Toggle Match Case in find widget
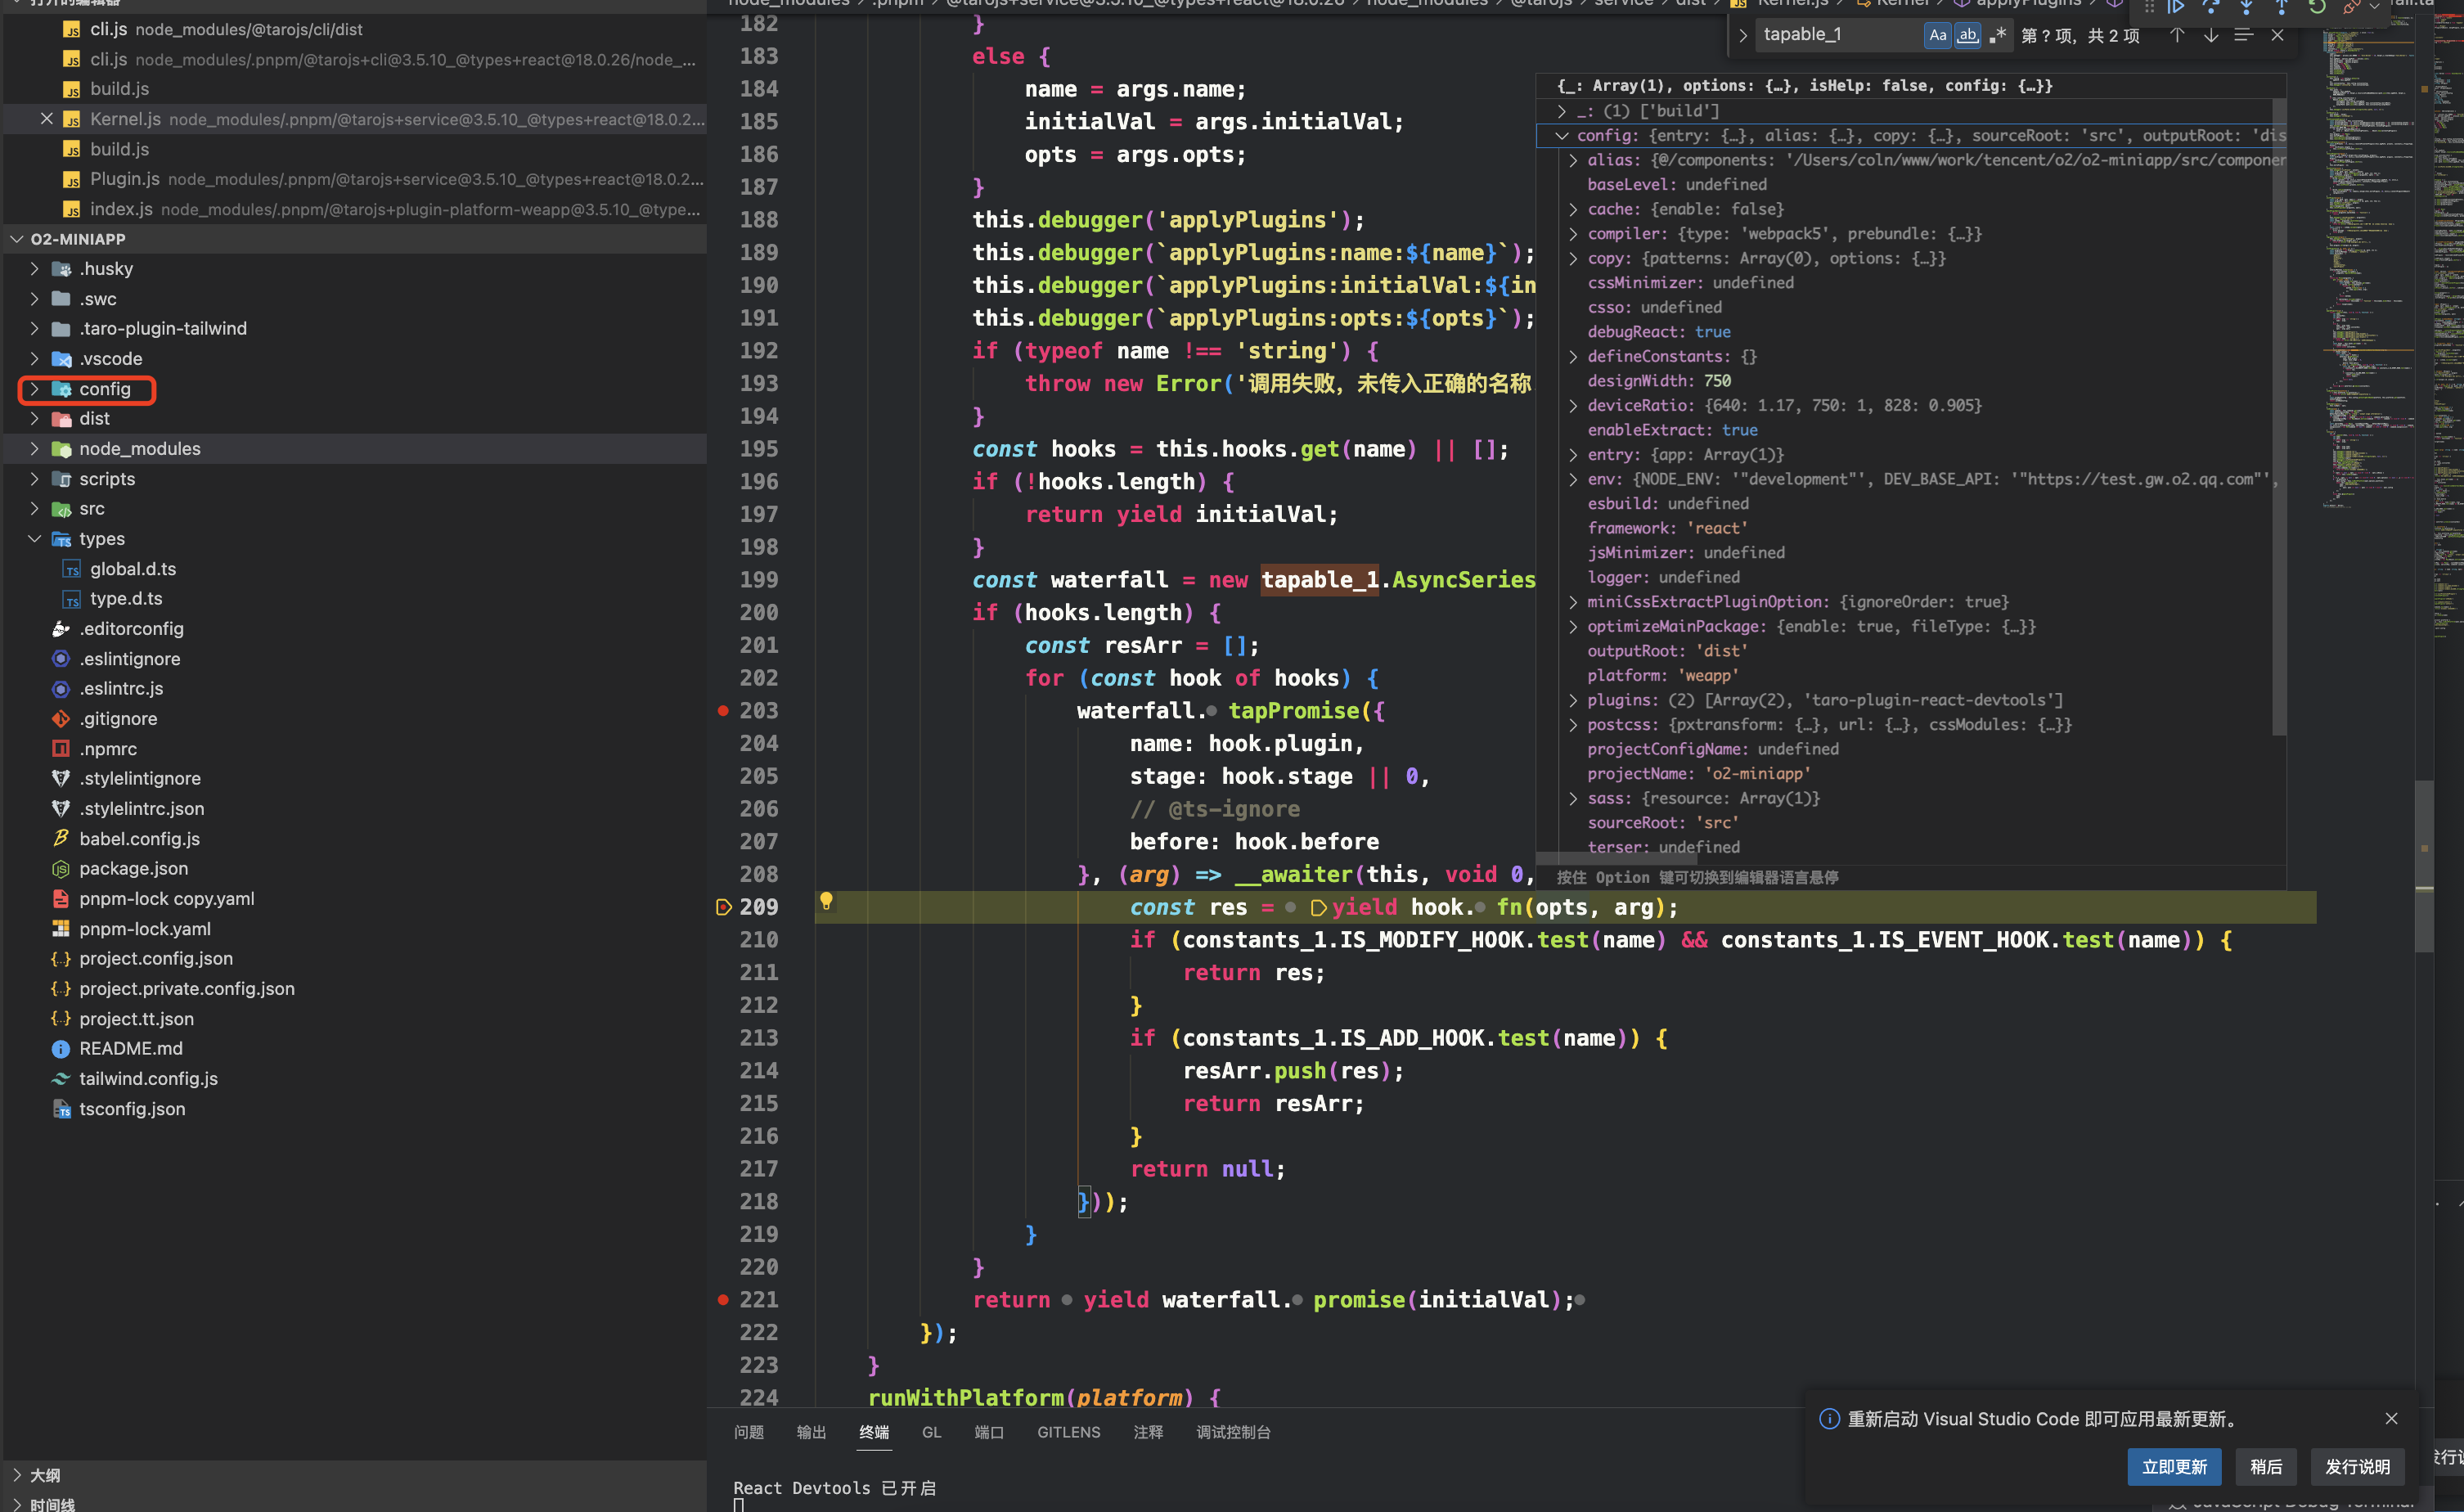This screenshot has width=2464, height=1512. (x=1938, y=35)
